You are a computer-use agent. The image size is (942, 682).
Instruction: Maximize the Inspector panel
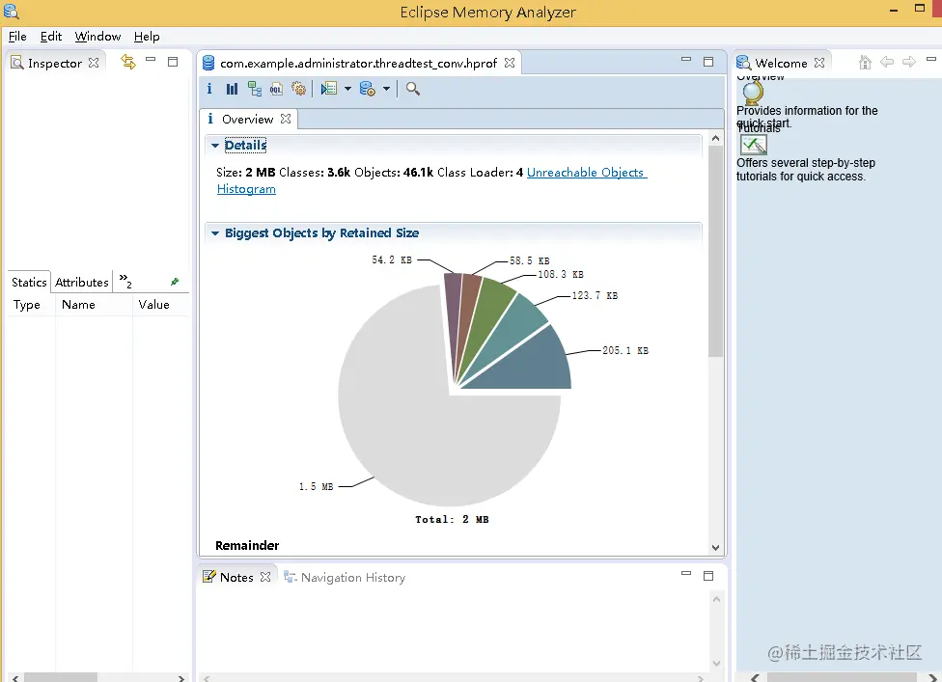point(173,61)
